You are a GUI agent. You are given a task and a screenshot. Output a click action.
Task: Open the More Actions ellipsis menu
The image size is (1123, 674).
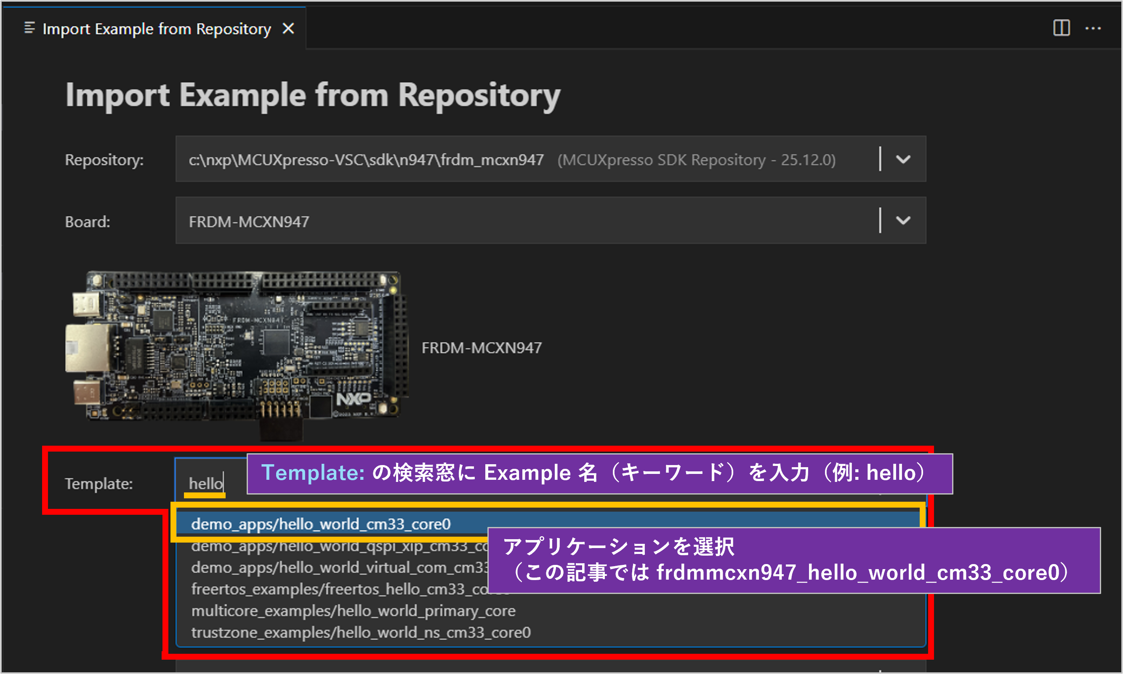(1093, 29)
